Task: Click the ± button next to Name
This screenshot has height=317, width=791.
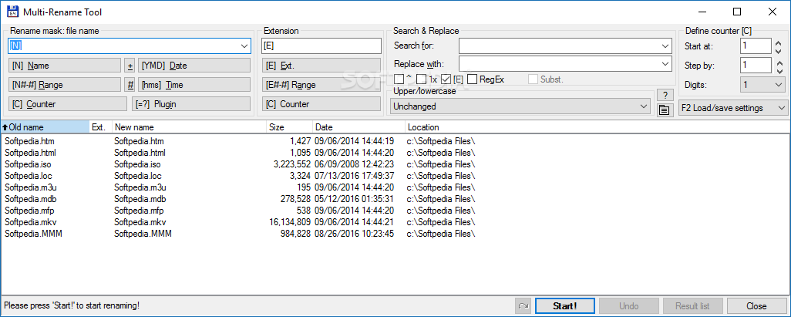Action: (x=130, y=66)
